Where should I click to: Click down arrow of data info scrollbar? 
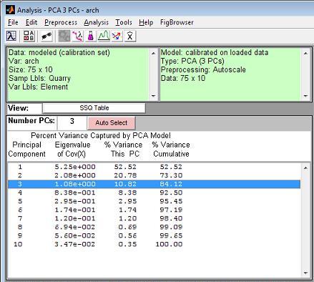point(154,96)
